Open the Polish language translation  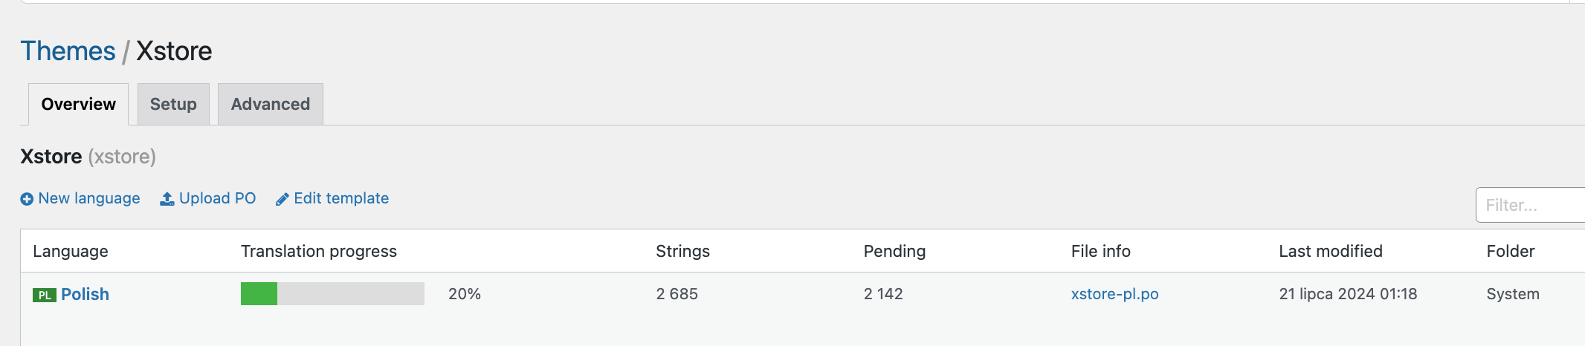pos(85,294)
